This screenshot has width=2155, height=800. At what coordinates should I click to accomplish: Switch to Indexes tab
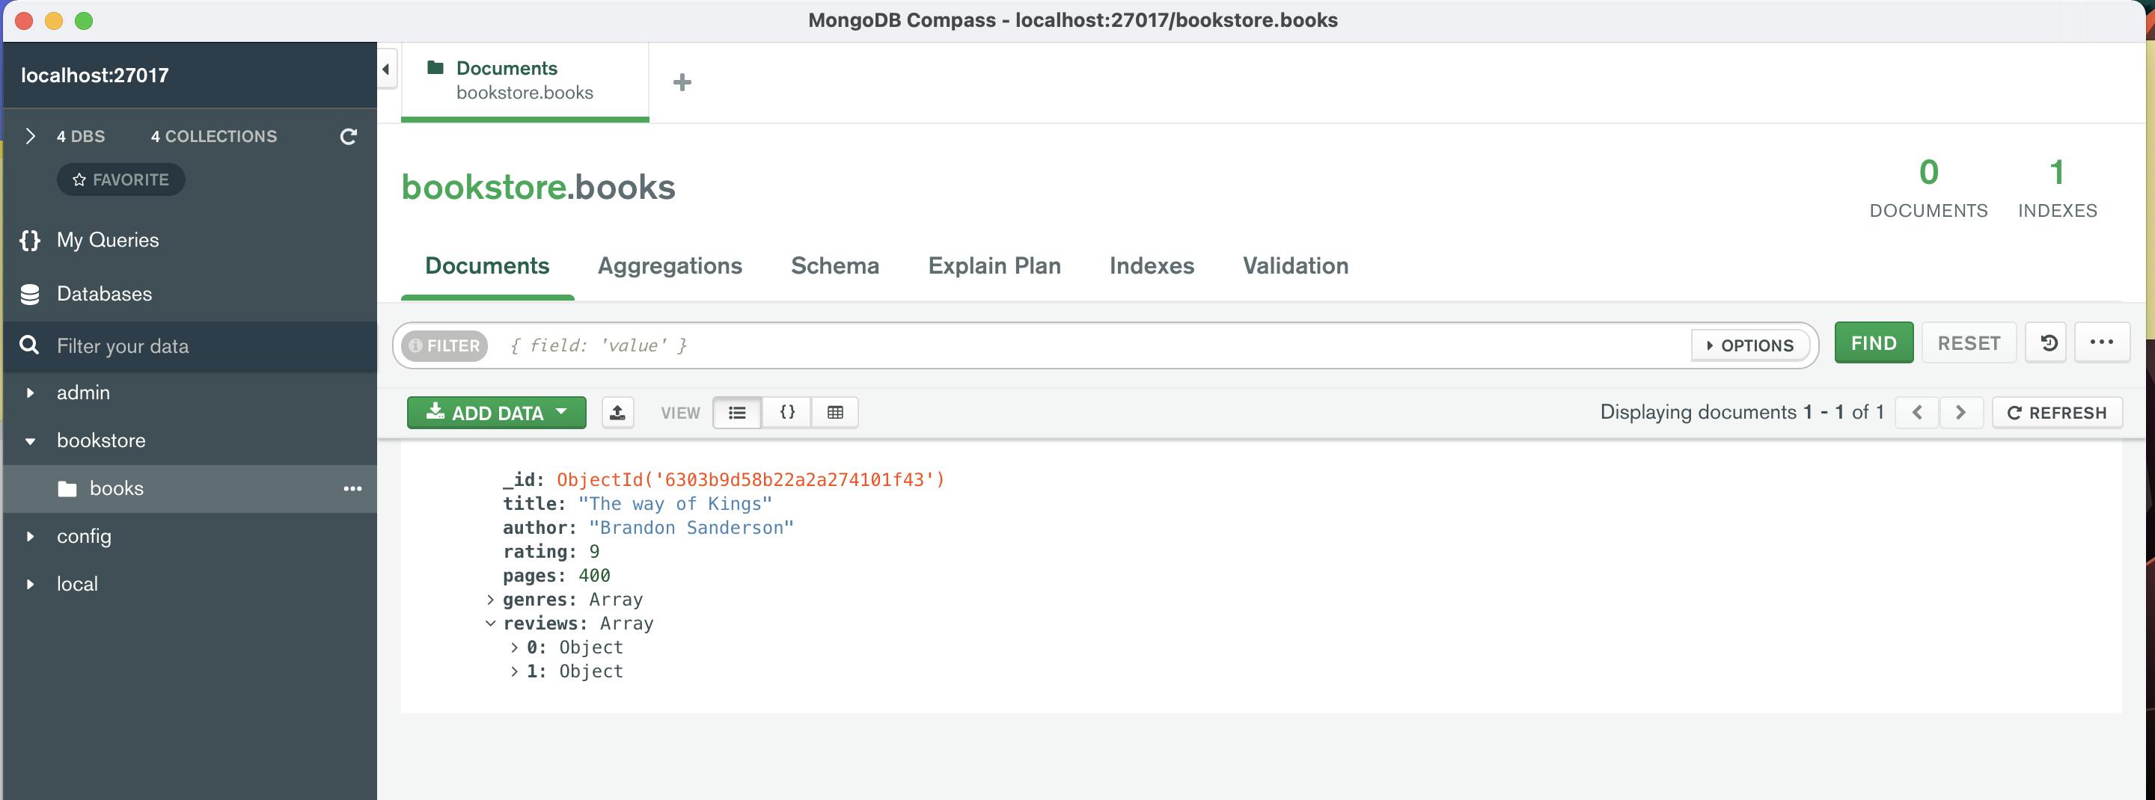(x=1151, y=266)
